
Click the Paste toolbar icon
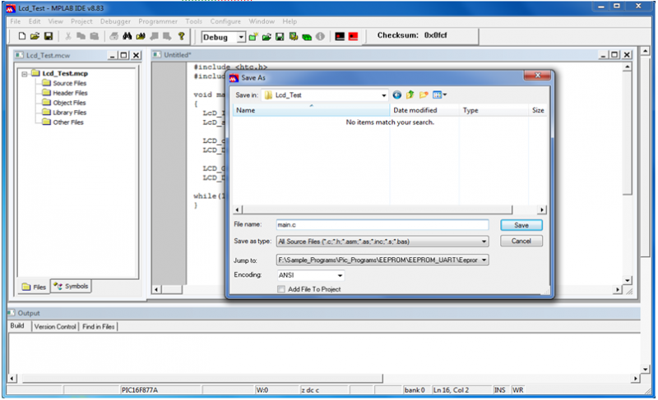coord(95,36)
